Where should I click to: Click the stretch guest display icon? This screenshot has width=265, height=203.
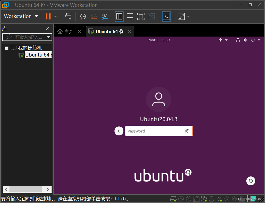click(x=181, y=17)
